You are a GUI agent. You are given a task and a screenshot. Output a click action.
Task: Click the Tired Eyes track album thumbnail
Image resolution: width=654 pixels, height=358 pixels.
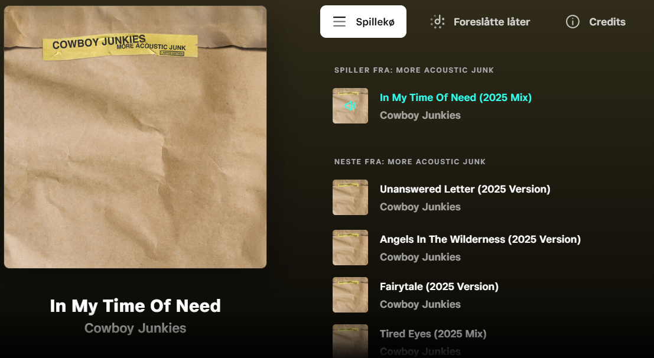pos(350,341)
